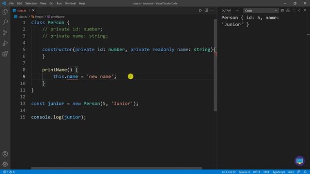
Task: Open the output channel dropdown showing Code
Action: pos(261,11)
